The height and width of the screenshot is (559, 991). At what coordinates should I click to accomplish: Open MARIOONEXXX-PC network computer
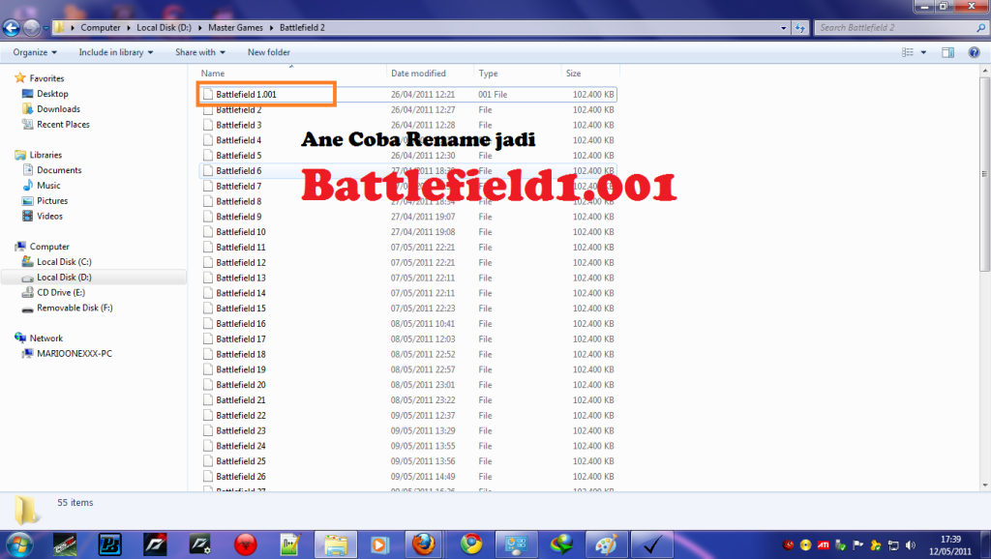tap(74, 354)
